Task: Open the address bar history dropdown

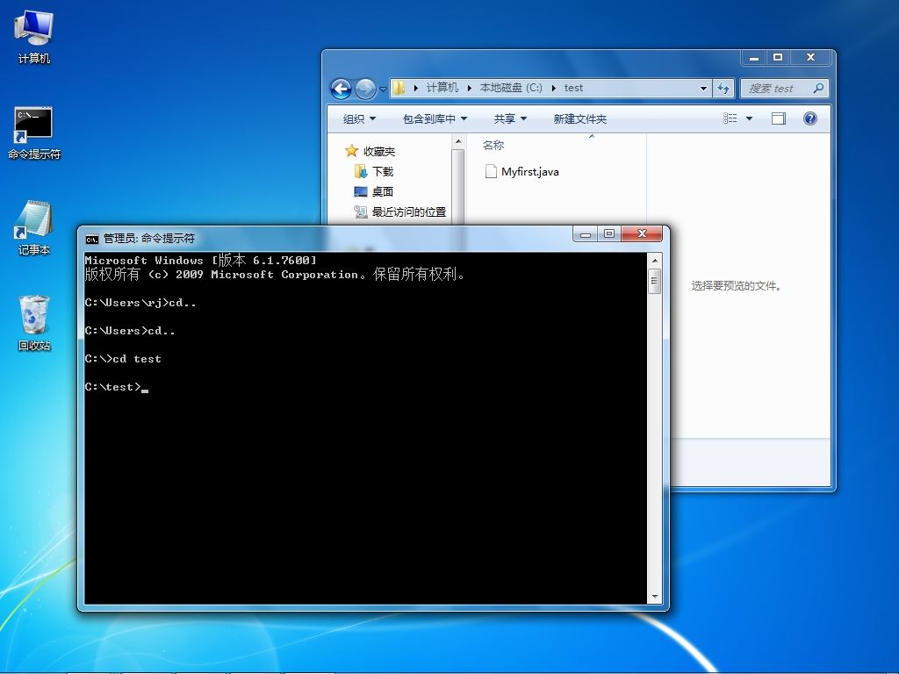Action: click(x=703, y=89)
